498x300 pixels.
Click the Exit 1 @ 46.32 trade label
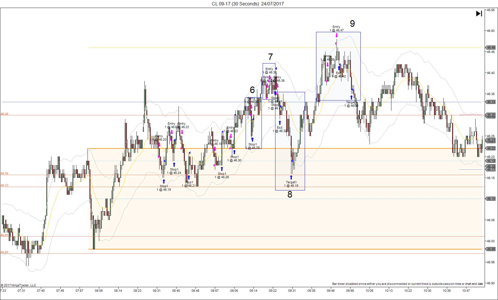point(280,129)
